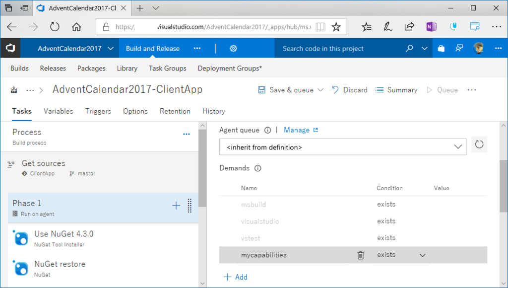Open the search scope dropdown chevron

tap(425, 49)
